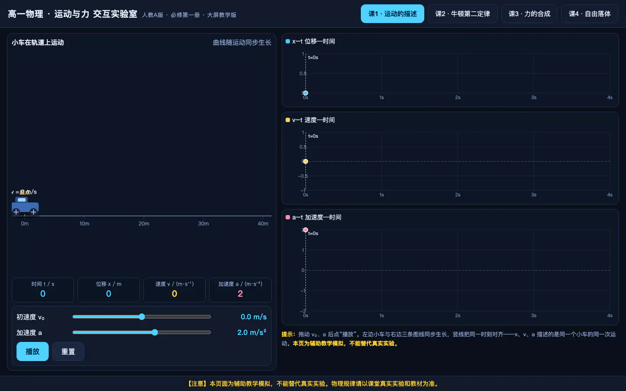Click the yellow v–t legend square
Viewport: 626px width, 391px height.
click(287, 120)
